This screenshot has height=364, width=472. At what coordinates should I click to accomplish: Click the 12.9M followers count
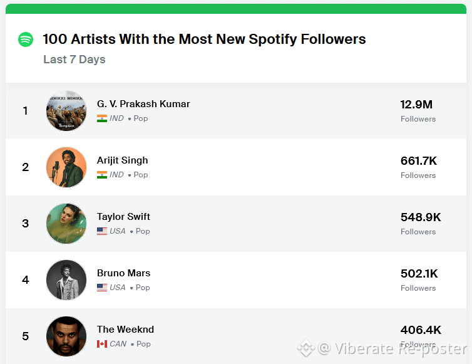416,105
